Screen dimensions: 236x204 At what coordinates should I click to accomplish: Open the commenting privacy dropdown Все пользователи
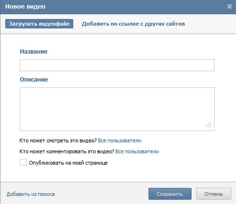pos(137,151)
